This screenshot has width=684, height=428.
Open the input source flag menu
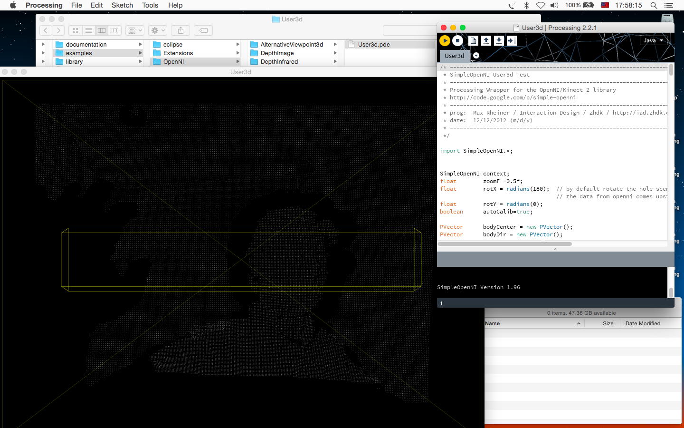tap(605, 5)
